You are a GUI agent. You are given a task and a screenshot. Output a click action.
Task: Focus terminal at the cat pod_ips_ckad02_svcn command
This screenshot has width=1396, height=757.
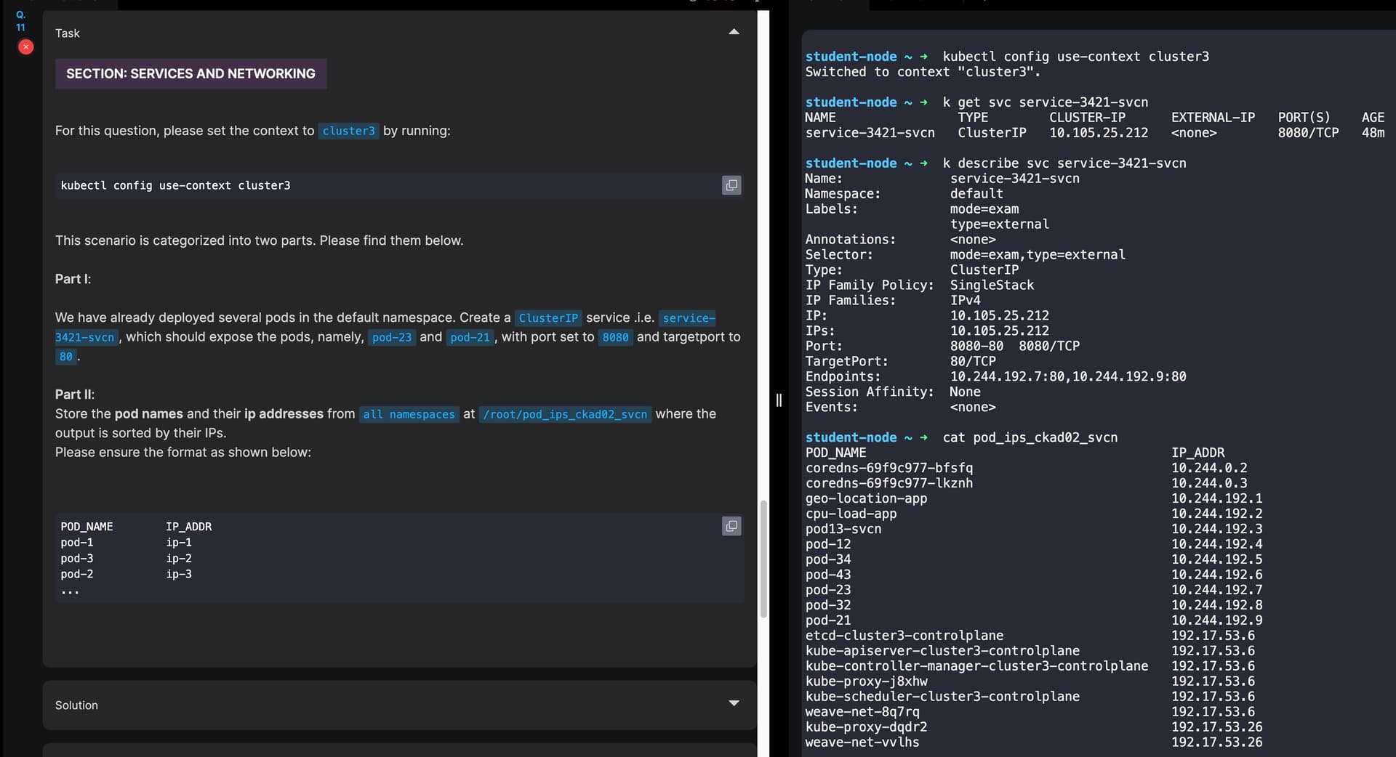pos(1030,437)
